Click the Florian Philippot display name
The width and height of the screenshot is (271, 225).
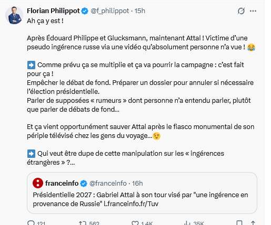[53, 11]
